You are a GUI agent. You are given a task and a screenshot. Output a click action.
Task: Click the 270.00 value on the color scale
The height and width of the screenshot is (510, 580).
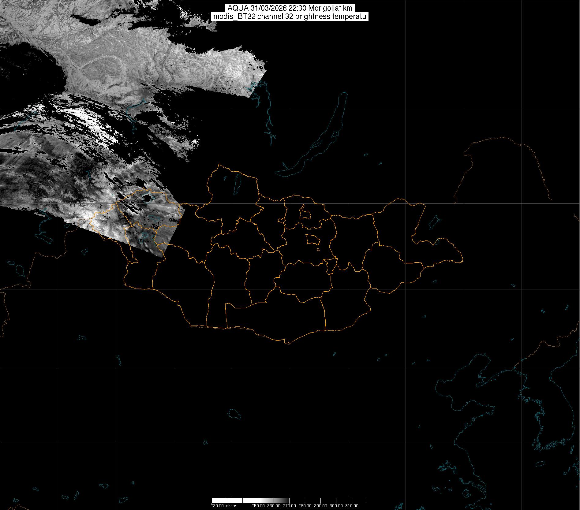(x=290, y=505)
